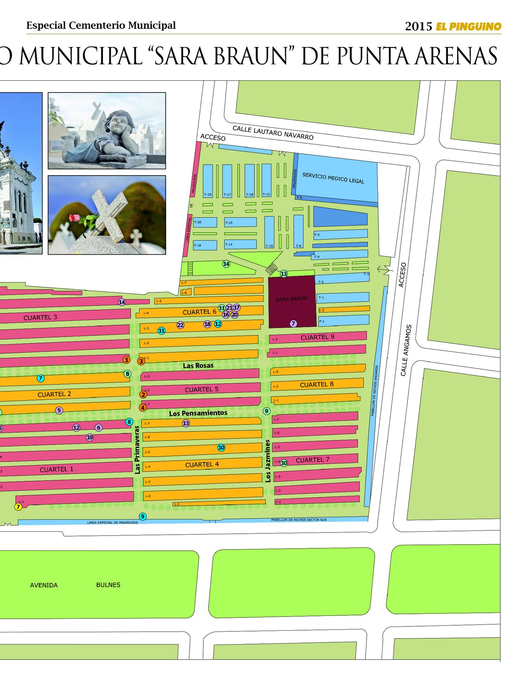
Task: Click the SARA BRAUN block label
Action: tap(292, 299)
